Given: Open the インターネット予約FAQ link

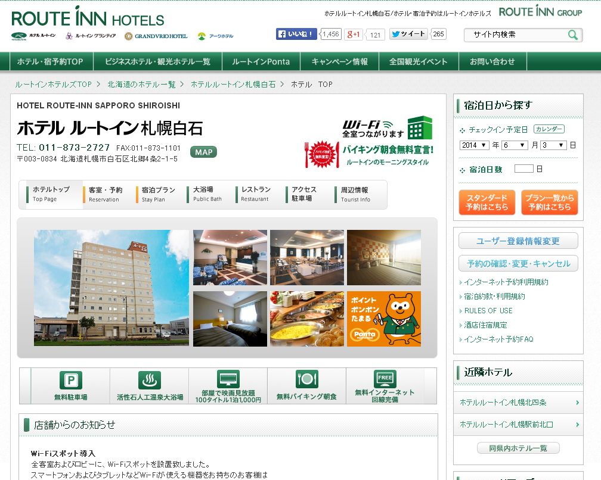Looking at the screenshot, I should (x=498, y=339).
